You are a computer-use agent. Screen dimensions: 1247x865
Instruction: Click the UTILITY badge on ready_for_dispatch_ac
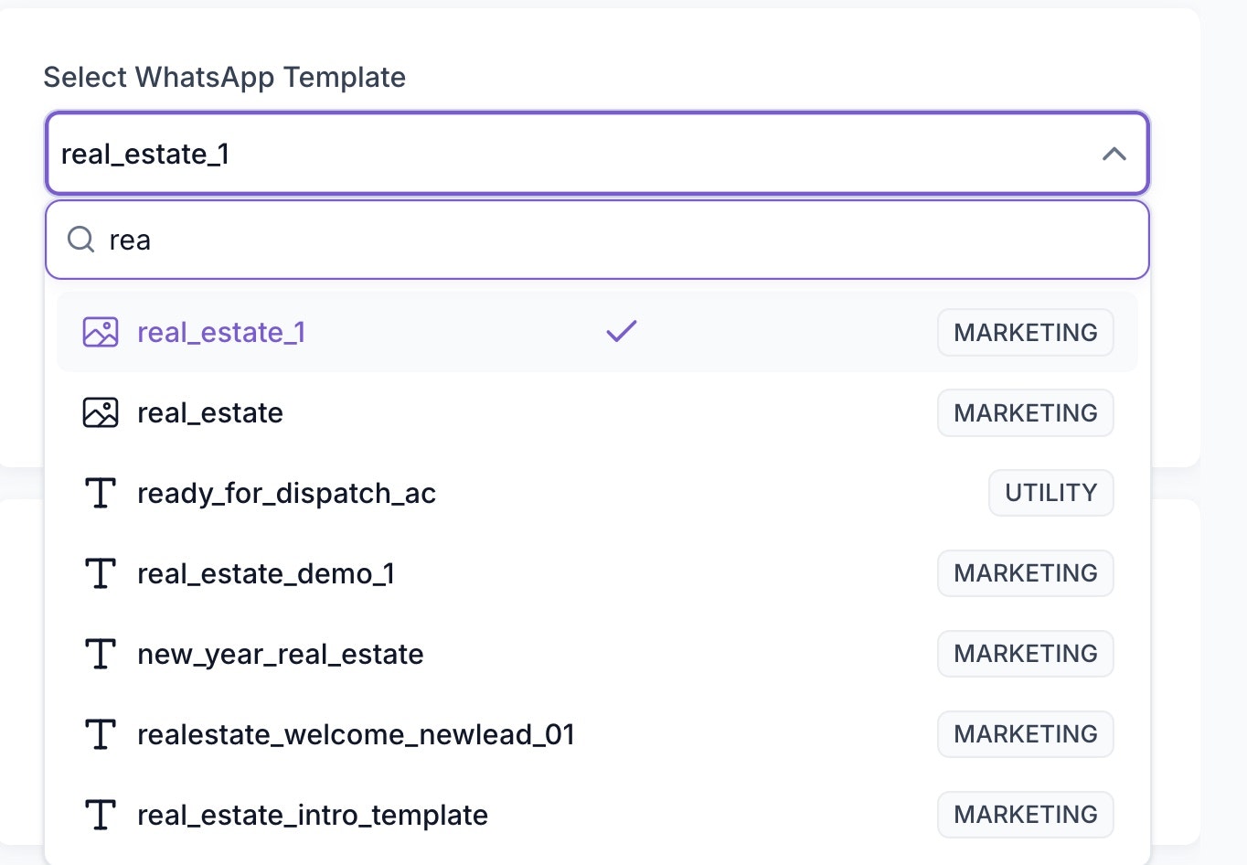coord(1050,493)
